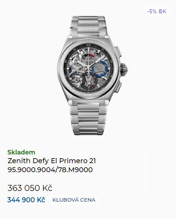Click the red power reserve indicator on dial
This screenshot has height=219, width=176.
click(x=92, y=56)
